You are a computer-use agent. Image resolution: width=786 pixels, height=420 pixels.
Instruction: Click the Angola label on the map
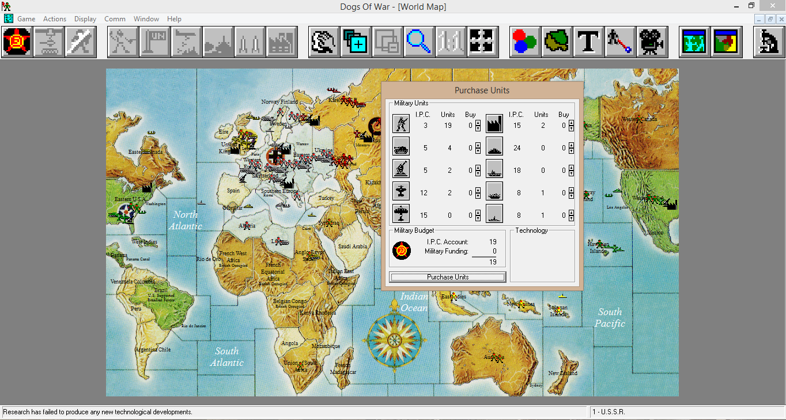click(290, 343)
